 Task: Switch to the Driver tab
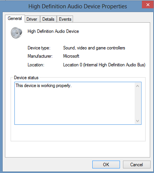point(32,19)
